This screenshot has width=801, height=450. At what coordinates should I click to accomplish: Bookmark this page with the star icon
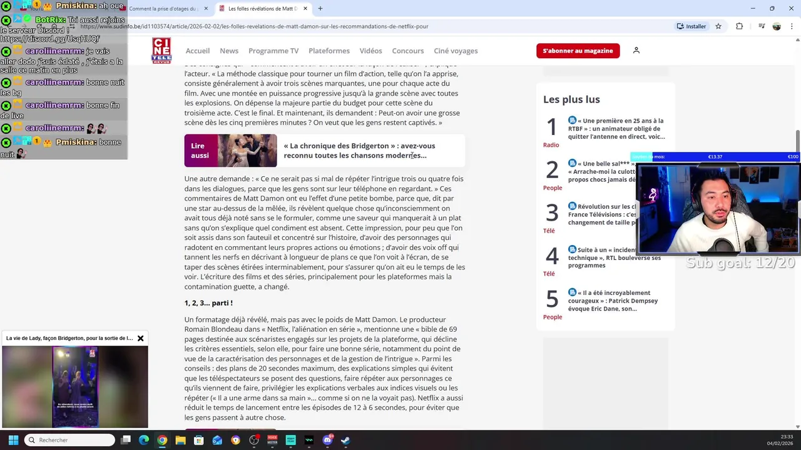[x=718, y=26]
